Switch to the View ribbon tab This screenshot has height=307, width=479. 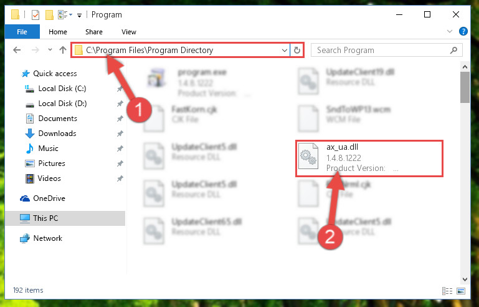tap(128, 32)
